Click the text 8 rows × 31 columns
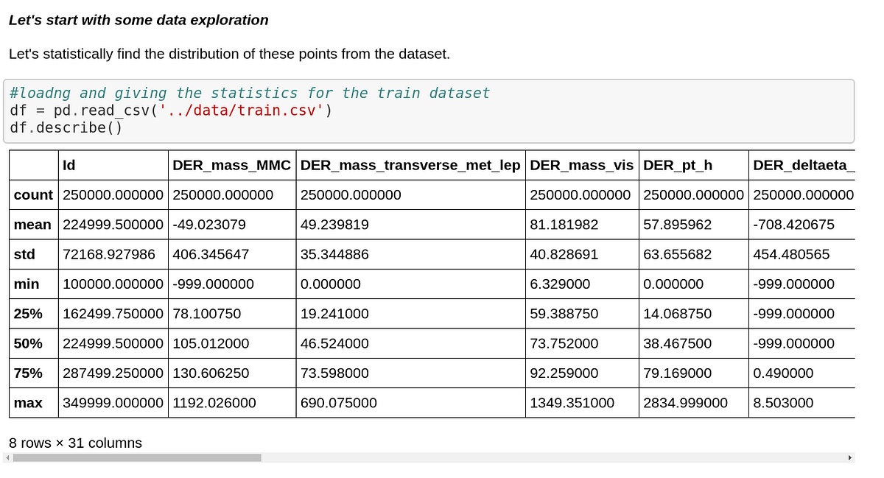Image resolution: width=884 pixels, height=478 pixels. tap(75, 443)
